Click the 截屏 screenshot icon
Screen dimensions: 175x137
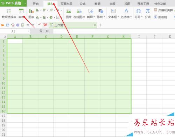tap(91, 11)
